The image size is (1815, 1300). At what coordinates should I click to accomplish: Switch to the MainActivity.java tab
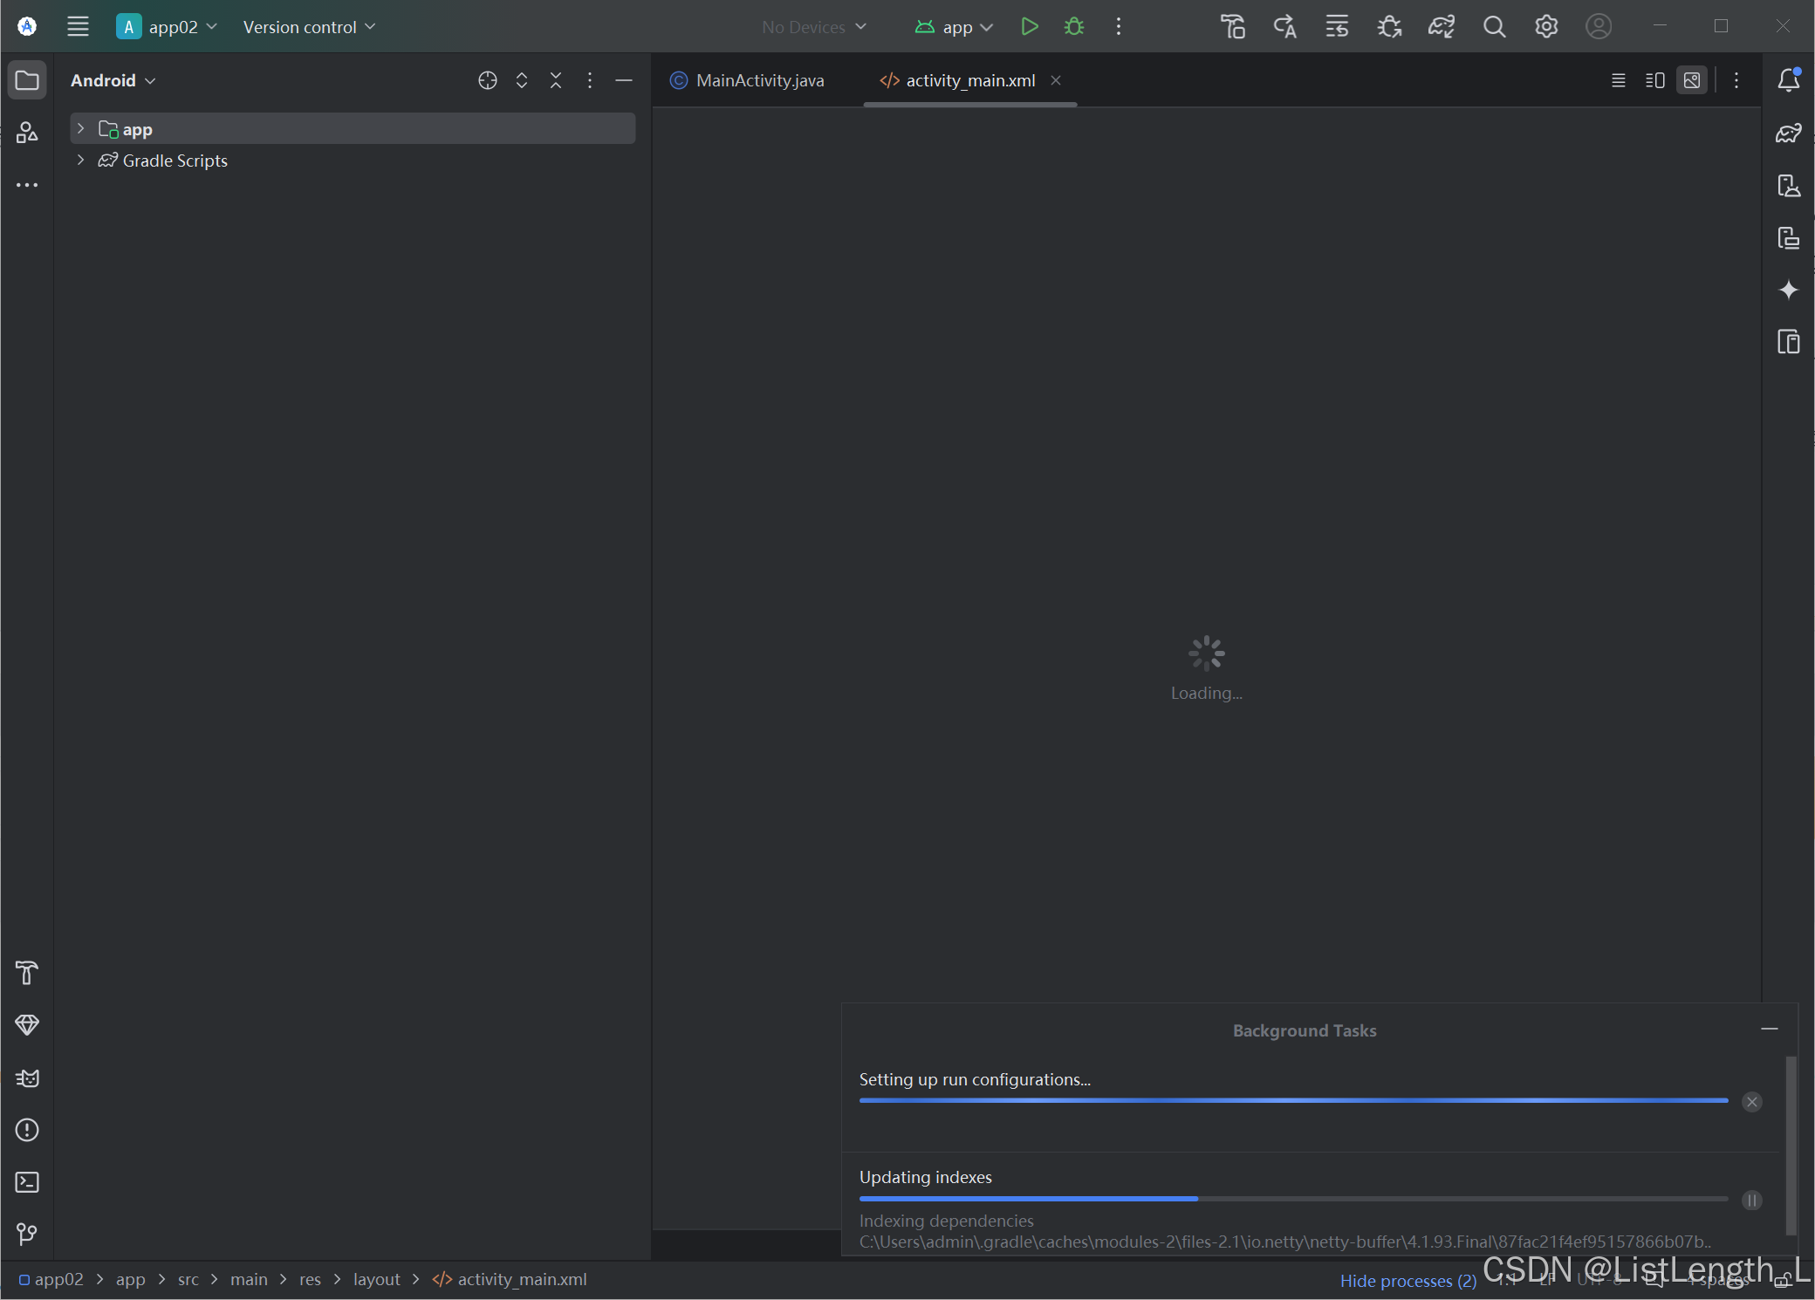click(x=758, y=80)
